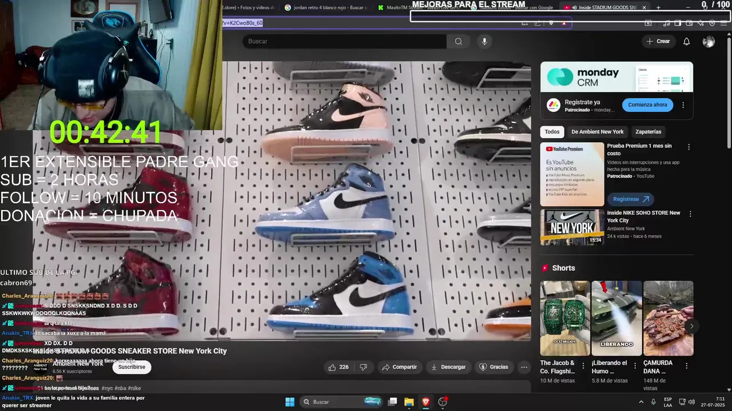Dislike the Stadium Goods video
This screenshot has width=732, height=411.
(x=363, y=367)
